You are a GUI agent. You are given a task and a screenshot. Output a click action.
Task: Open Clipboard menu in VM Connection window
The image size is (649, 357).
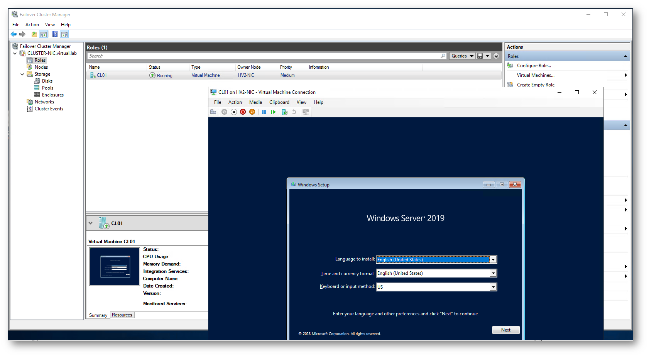coord(279,102)
